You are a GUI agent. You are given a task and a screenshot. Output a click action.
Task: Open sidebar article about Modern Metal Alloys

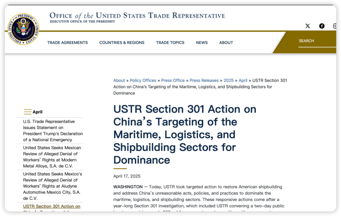[x=52, y=157]
